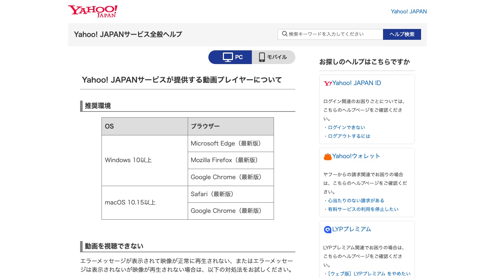The image size is (495, 278).
Task: Click the ヘルプ検索 button
Action: [402, 34]
